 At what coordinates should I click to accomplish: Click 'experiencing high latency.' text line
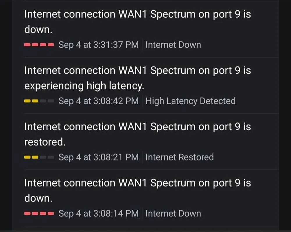(x=84, y=86)
